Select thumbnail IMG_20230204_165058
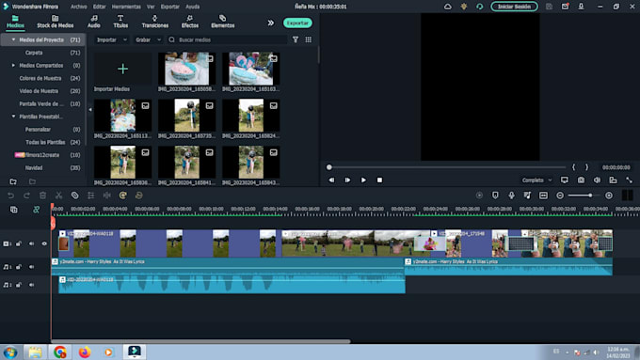 pos(186,69)
